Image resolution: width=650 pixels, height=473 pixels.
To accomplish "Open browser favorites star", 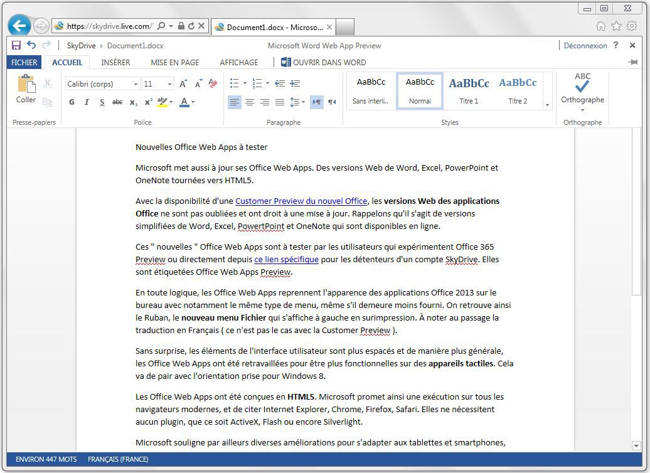I will [616, 26].
